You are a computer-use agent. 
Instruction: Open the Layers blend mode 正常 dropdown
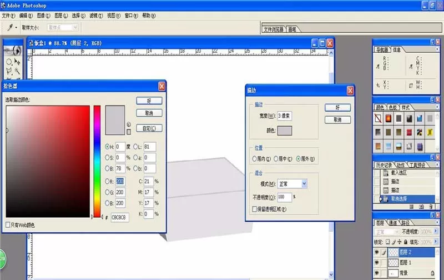(x=387, y=232)
